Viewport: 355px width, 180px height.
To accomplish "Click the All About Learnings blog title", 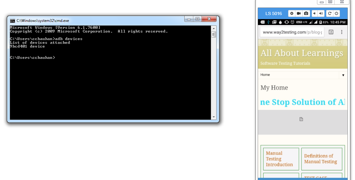I will (302, 53).
